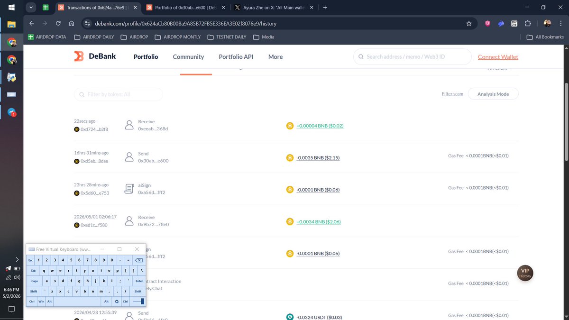Click the VIP History badge
569x320 pixels.
pyautogui.click(x=525, y=273)
